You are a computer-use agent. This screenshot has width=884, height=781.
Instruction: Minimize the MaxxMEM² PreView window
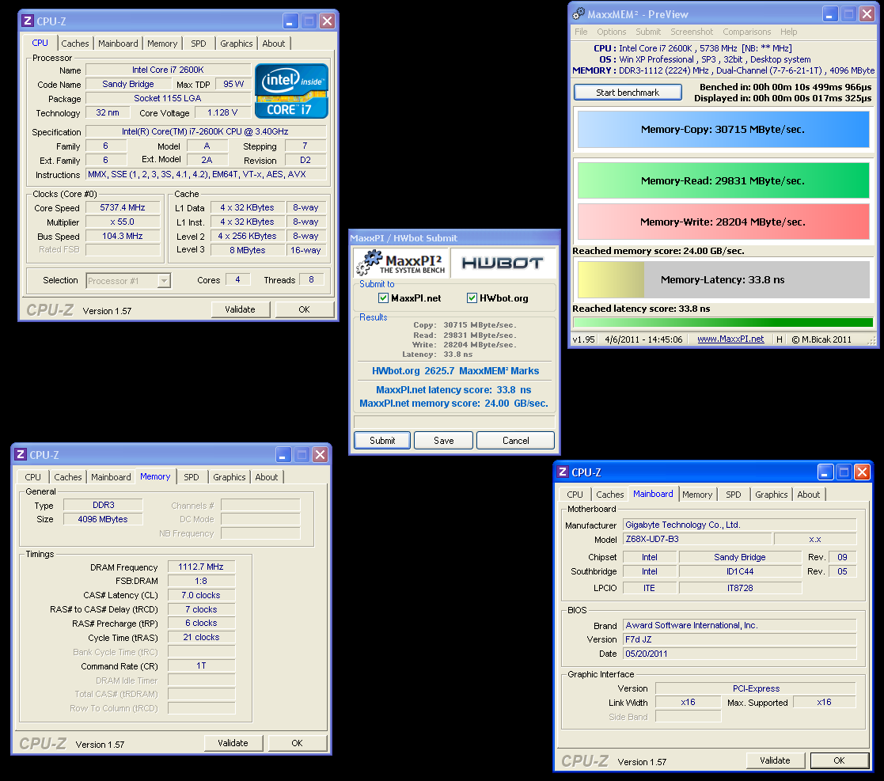(x=830, y=13)
